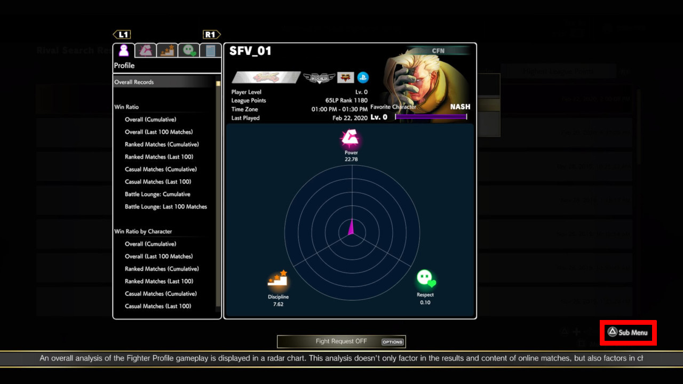Click the favorite character level progress bar
The height and width of the screenshot is (384, 683).
tap(431, 116)
